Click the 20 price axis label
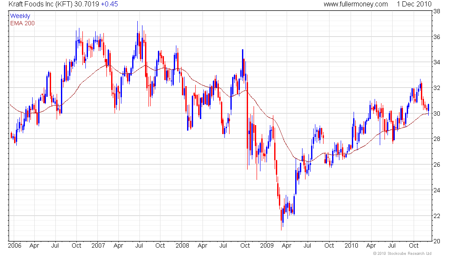This screenshot has height=257, width=472. (x=437, y=242)
